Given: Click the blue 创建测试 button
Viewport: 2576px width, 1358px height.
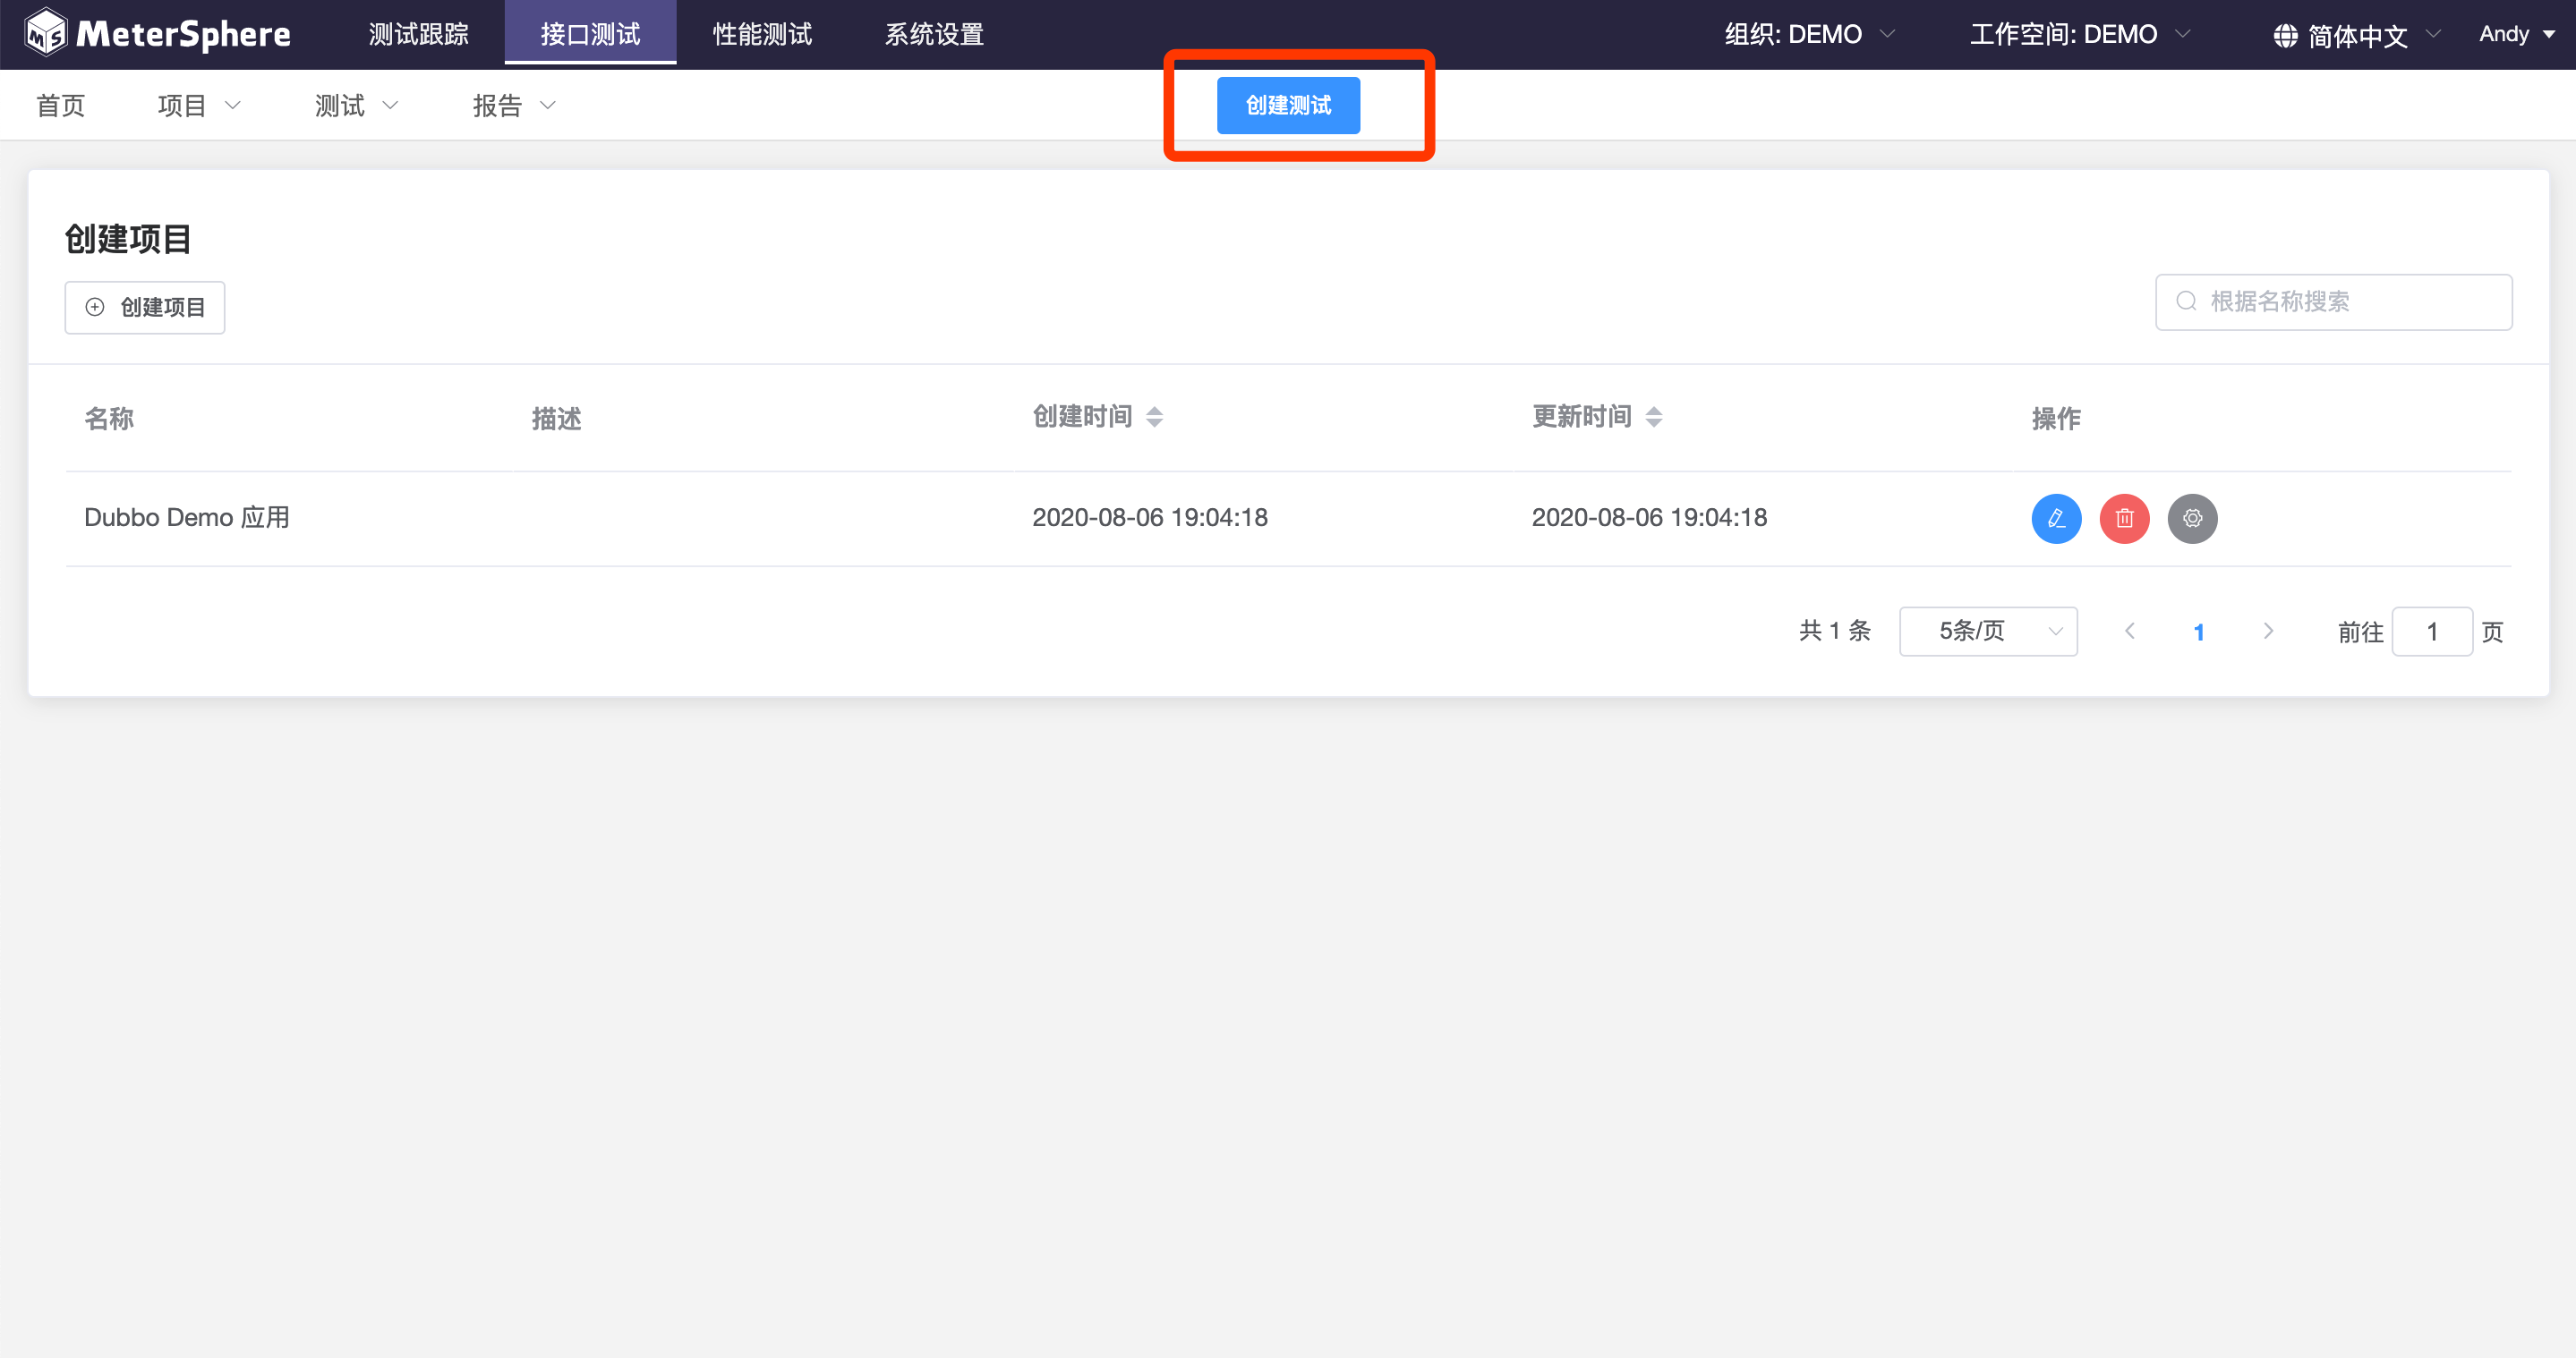Looking at the screenshot, I should point(1287,105).
